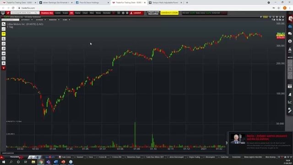Bookmark this page with the star icon
The image size is (293, 165).
(x=279, y=8)
